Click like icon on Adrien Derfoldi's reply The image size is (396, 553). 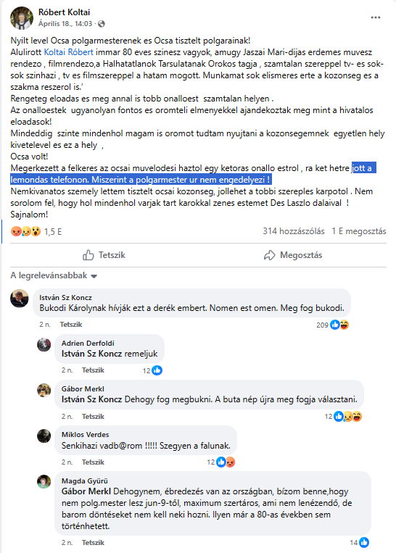click(x=157, y=370)
